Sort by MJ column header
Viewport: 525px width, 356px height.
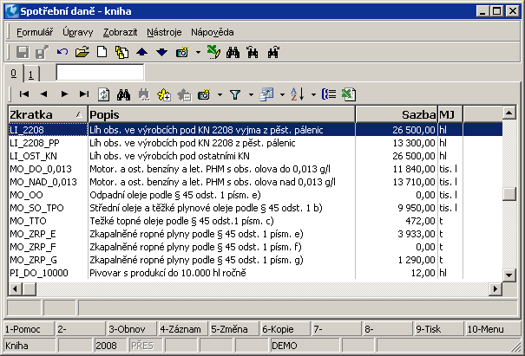450,114
